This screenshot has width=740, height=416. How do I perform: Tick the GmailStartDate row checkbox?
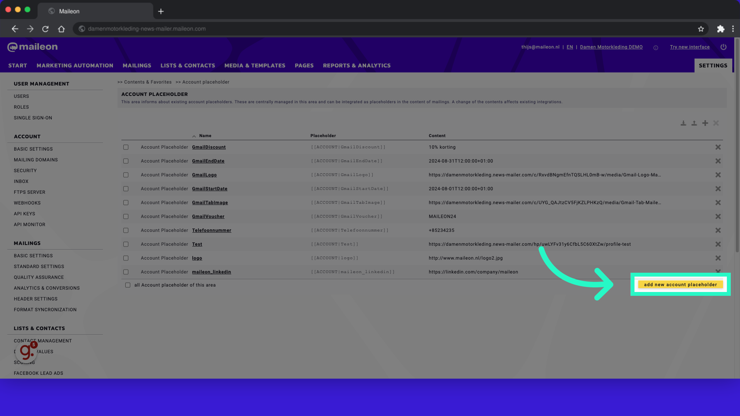(x=126, y=189)
